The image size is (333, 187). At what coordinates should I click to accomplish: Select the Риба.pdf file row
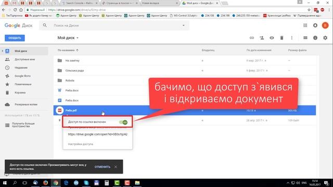coord(185,110)
